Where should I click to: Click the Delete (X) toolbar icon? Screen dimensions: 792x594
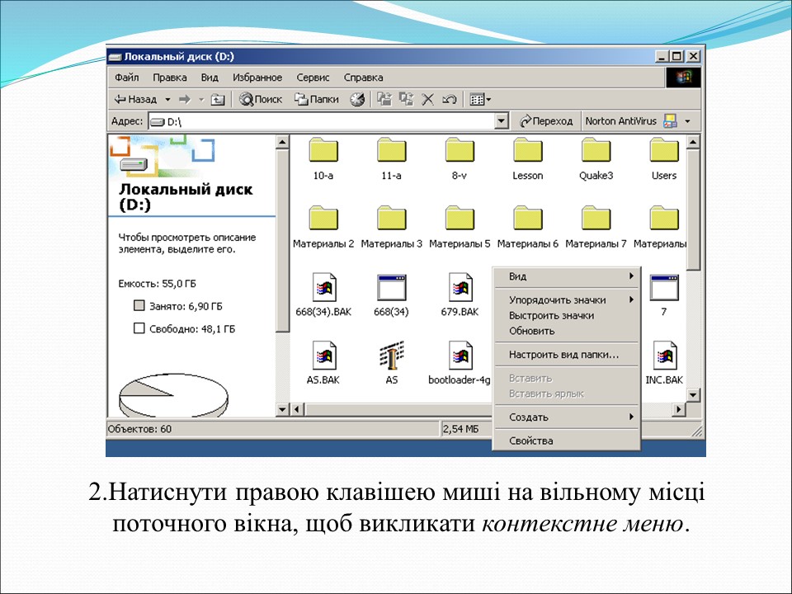[427, 99]
